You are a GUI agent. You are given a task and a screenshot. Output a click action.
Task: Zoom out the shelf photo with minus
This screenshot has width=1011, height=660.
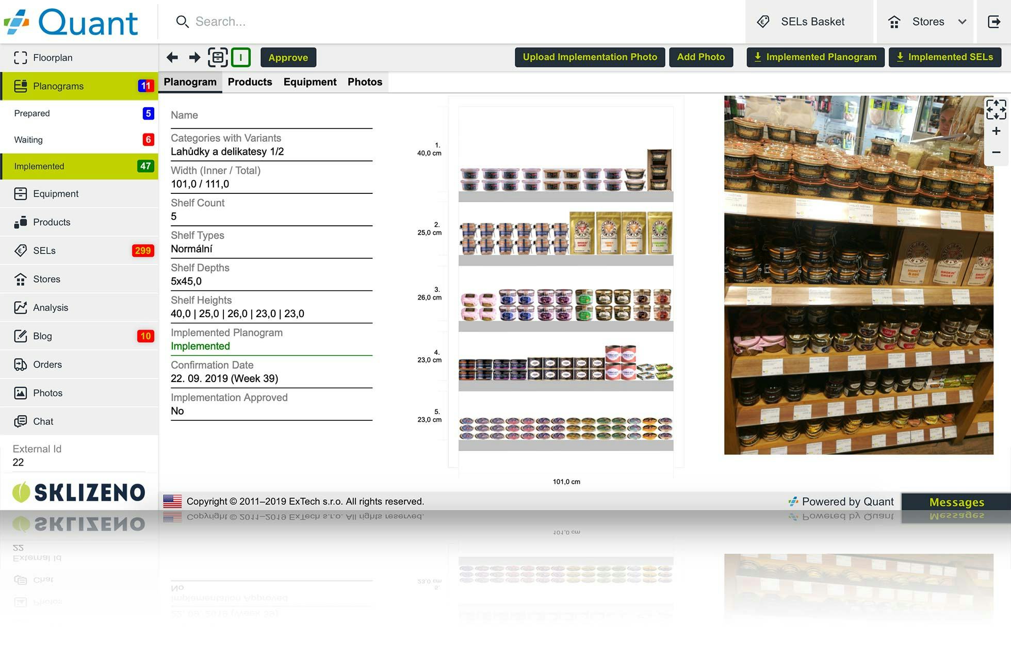pyautogui.click(x=996, y=152)
